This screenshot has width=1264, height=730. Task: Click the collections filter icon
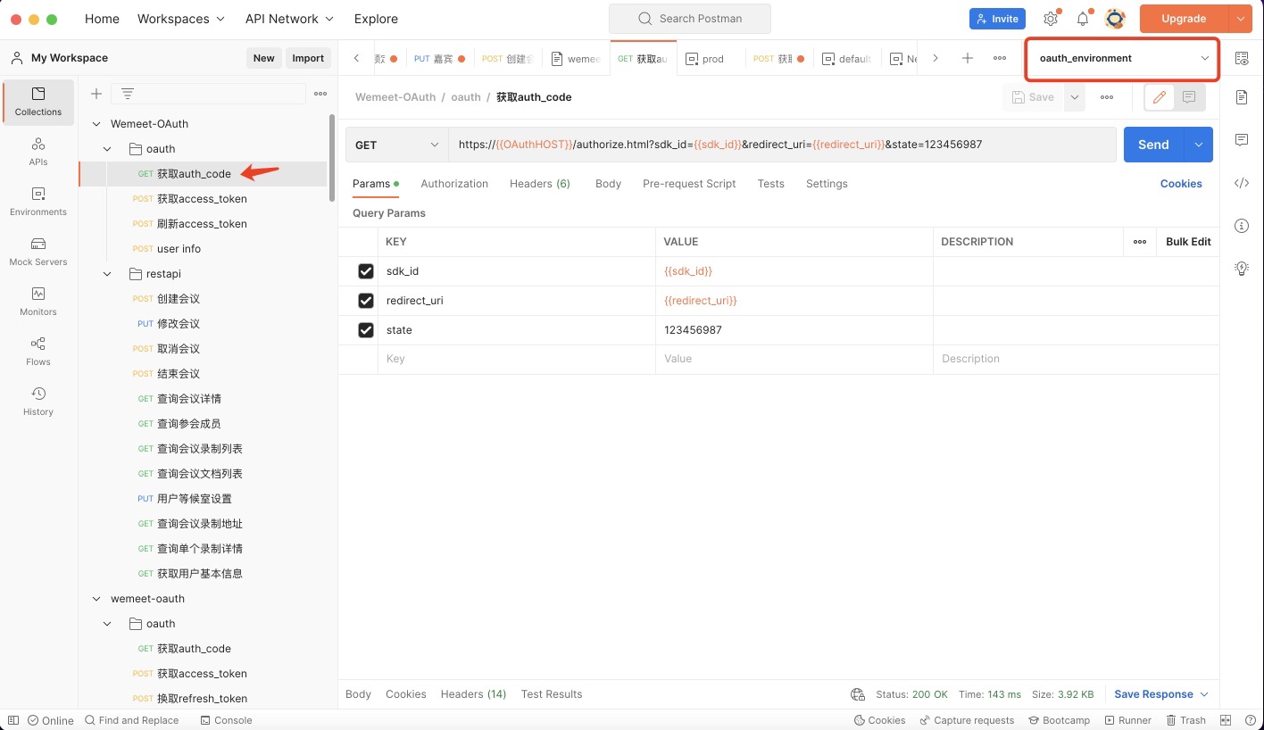(x=128, y=94)
